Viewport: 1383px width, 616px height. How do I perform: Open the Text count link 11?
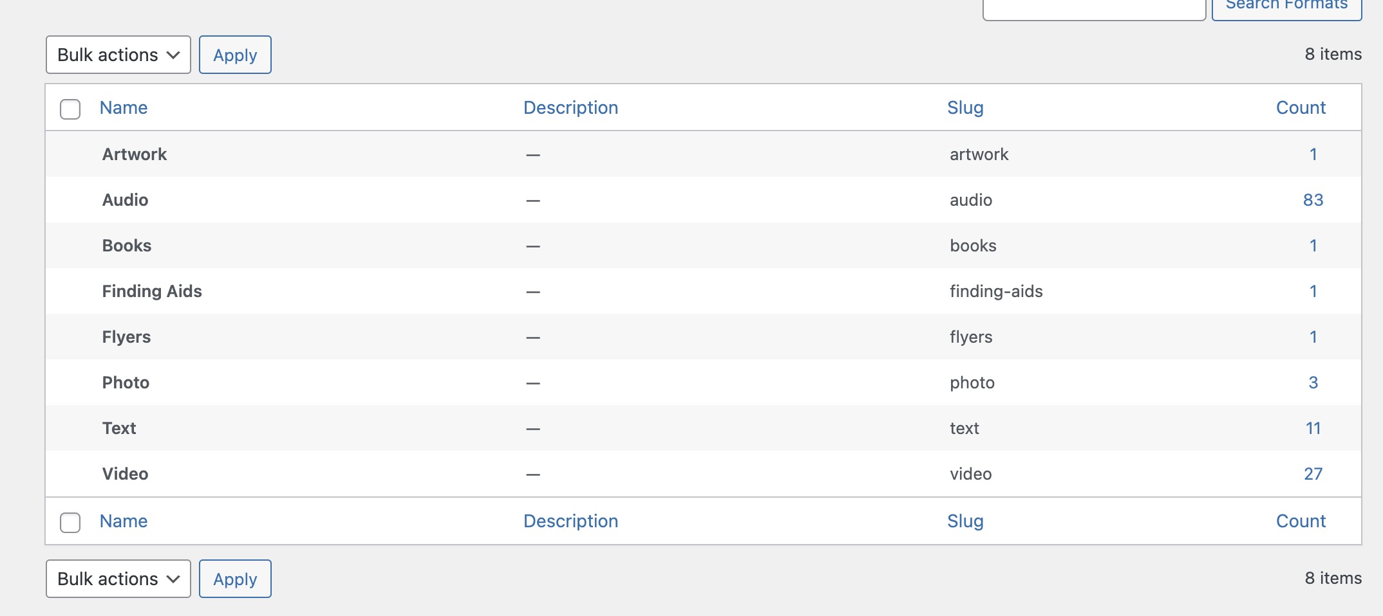point(1313,428)
